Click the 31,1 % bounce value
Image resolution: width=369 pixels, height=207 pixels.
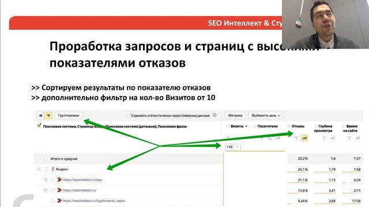(x=303, y=180)
